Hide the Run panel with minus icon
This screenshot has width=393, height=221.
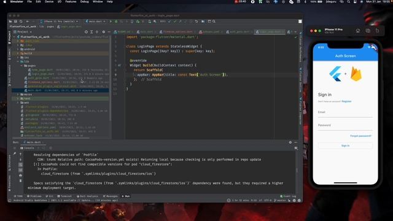click(296, 142)
